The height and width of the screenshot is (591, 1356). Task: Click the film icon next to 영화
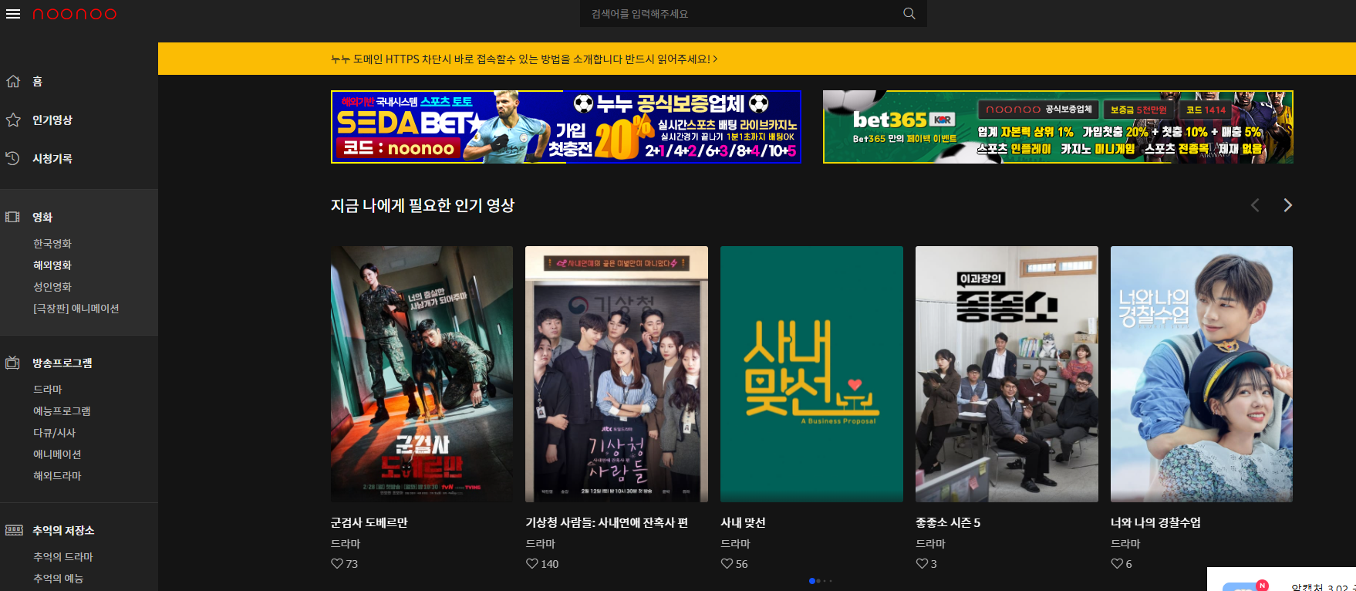pyautogui.click(x=13, y=217)
